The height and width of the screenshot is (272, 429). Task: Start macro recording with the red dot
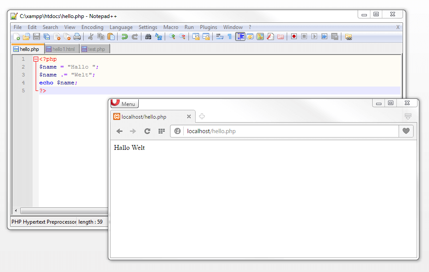pyautogui.click(x=294, y=36)
